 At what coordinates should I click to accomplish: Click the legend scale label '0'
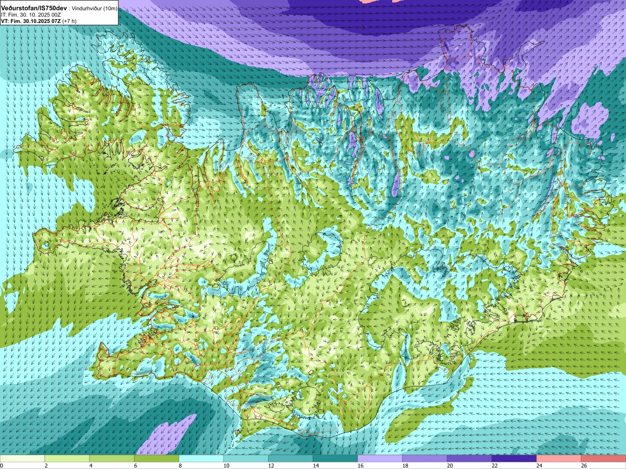point(2,466)
